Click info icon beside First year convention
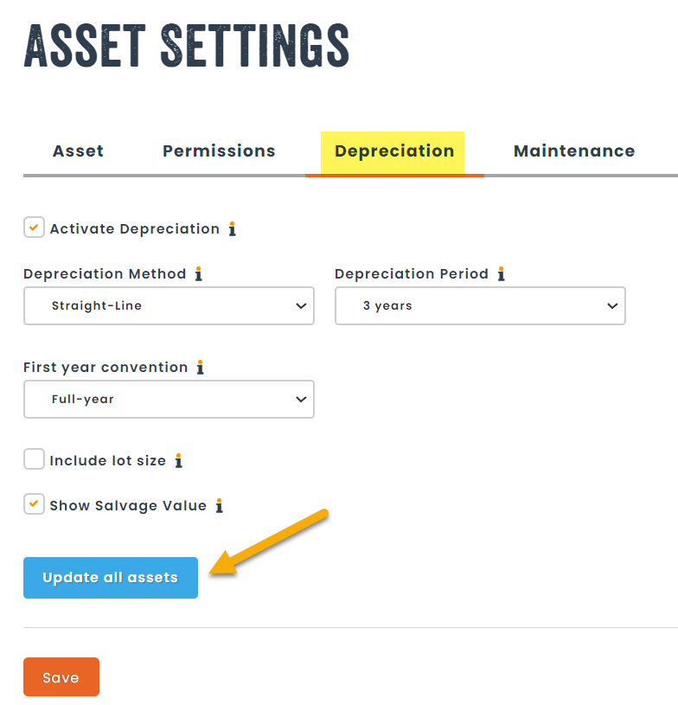This screenshot has height=705, width=678. click(x=200, y=368)
